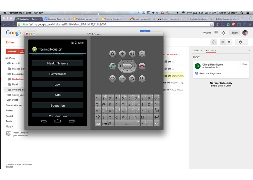Expand the Elecmotion folder in Drive tree

click(x=7, y=74)
